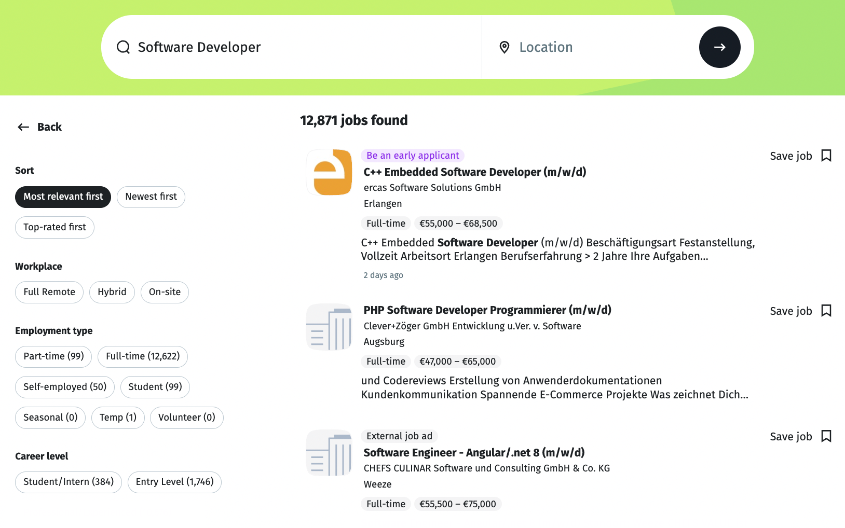The height and width of the screenshot is (528, 845).
Task: Sort by Newest first
Action: (x=151, y=197)
